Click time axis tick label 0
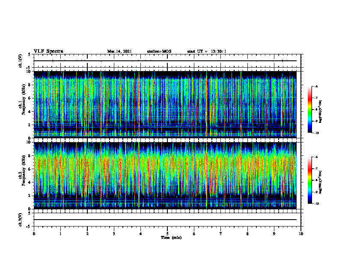Image resolution: width=339 pixels, height=262 pixels. coord(34,234)
